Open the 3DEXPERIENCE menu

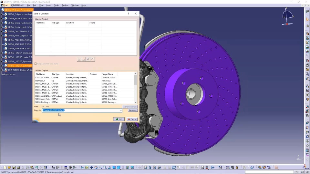point(17,5)
